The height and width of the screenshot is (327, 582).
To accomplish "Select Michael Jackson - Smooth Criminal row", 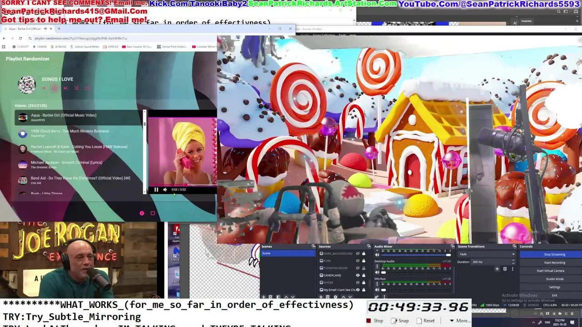I will (79, 164).
